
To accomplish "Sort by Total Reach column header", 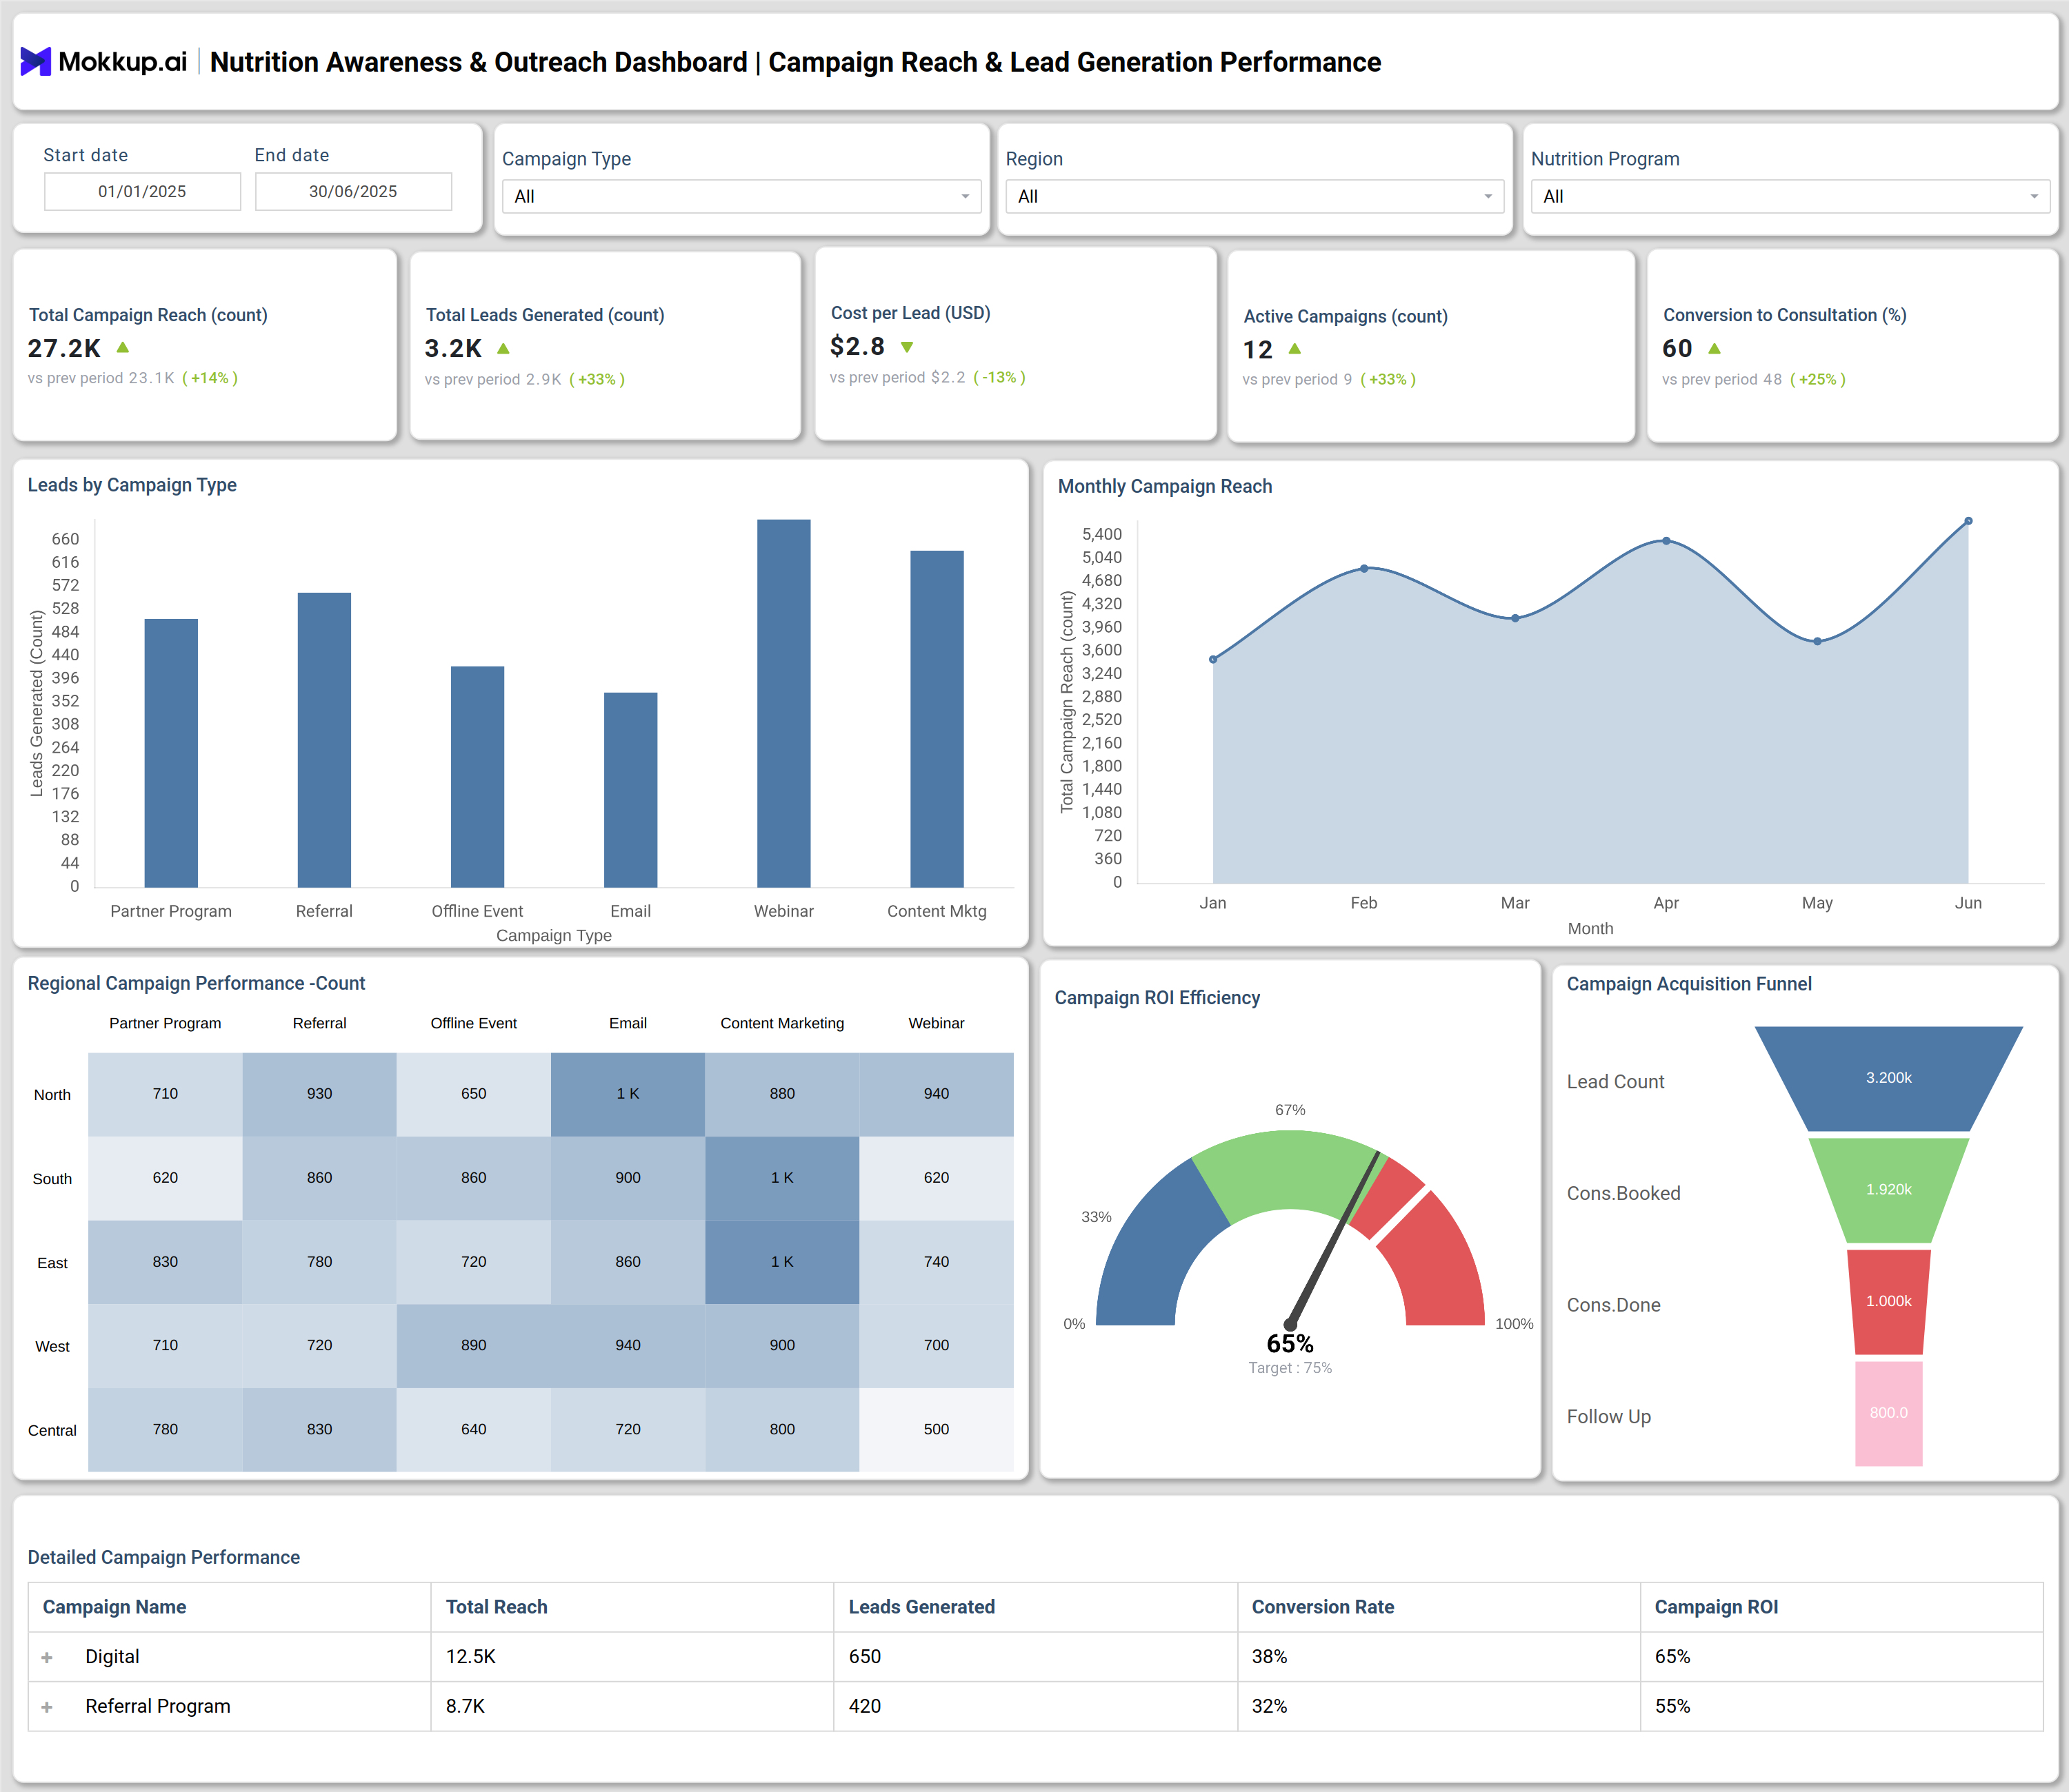I will [497, 1607].
